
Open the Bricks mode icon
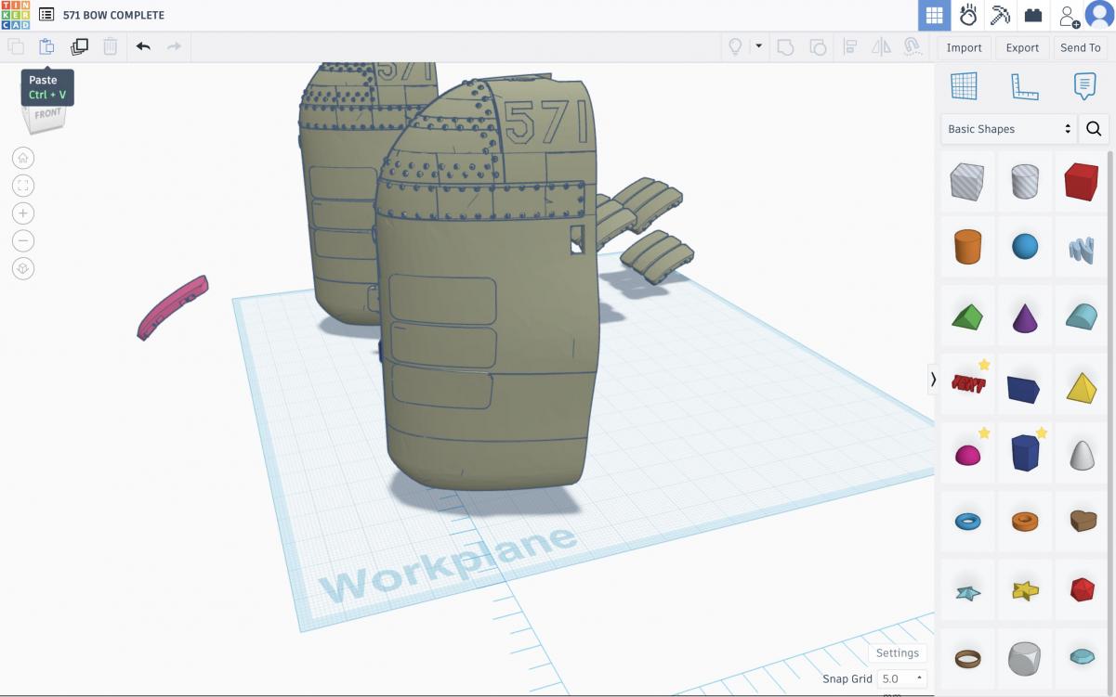point(1032,16)
